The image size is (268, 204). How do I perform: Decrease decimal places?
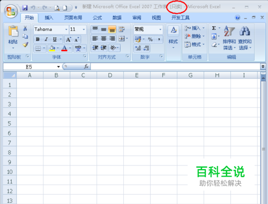point(146,48)
